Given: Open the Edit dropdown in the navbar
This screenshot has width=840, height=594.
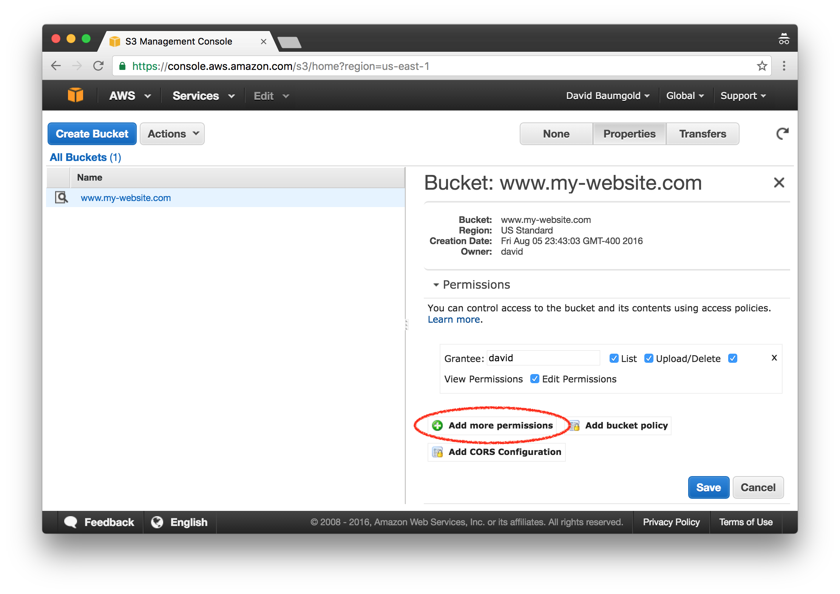Looking at the screenshot, I should 272,96.
